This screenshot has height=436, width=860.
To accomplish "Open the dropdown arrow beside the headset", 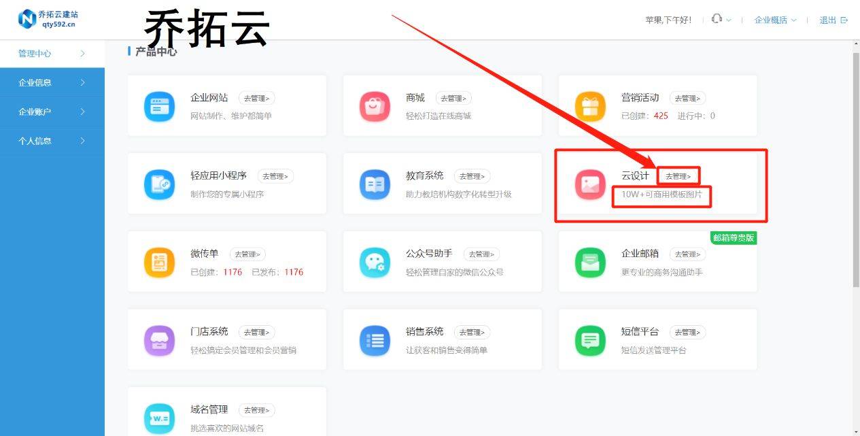I will pyautogui.click(x=729, y=20).
